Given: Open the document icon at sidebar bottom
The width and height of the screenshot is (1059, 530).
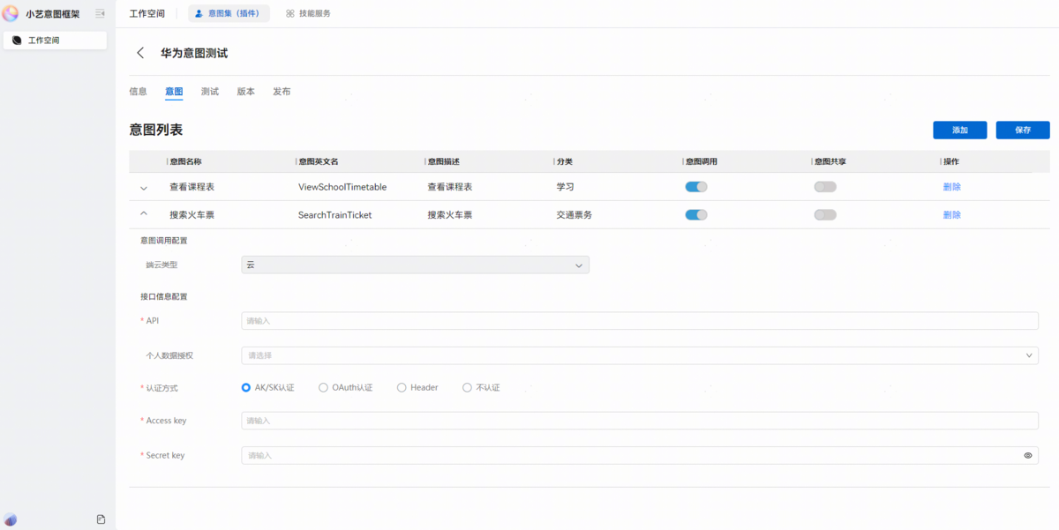Looking at the screenshot, I should [101, 519].
